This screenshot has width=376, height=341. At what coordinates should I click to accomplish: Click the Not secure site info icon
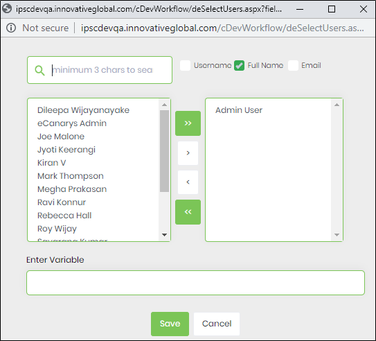click(11, 28)
